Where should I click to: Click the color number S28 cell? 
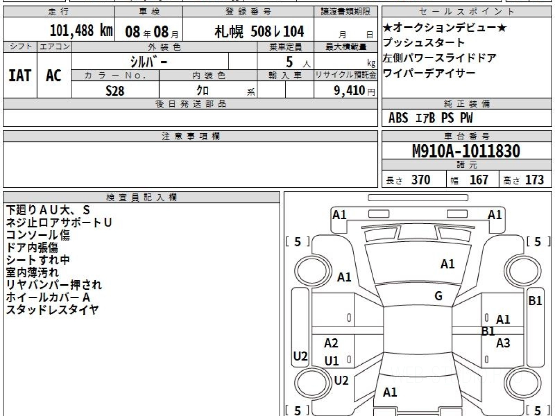pos(115,91)
